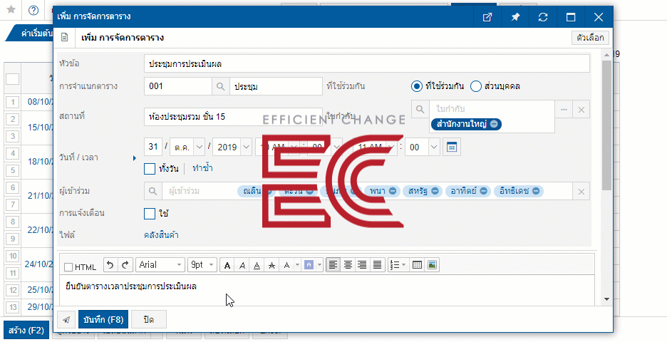This screenshot has height=342, width=667.
Task: Click the ทำซ้ำ repeat link
Action: click(202, 168)
